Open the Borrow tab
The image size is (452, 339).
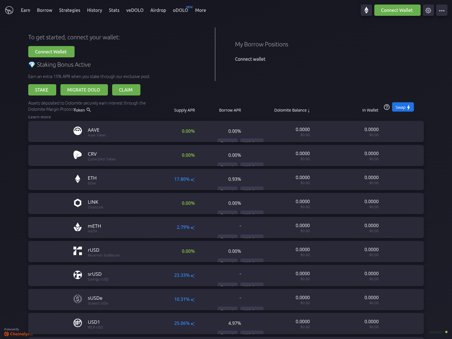pos(45,10)
